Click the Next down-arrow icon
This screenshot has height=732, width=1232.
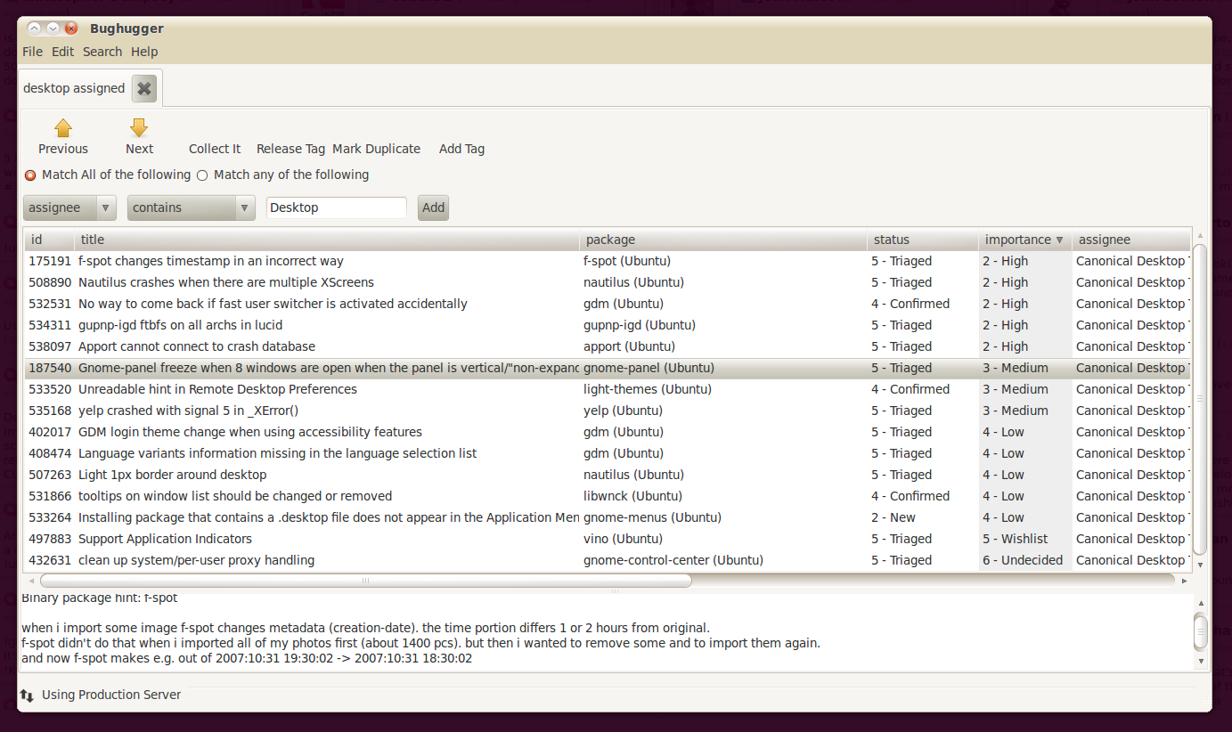(x=139, y=128)
